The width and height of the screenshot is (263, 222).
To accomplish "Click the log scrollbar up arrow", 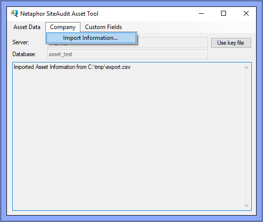I will point(246,67).
